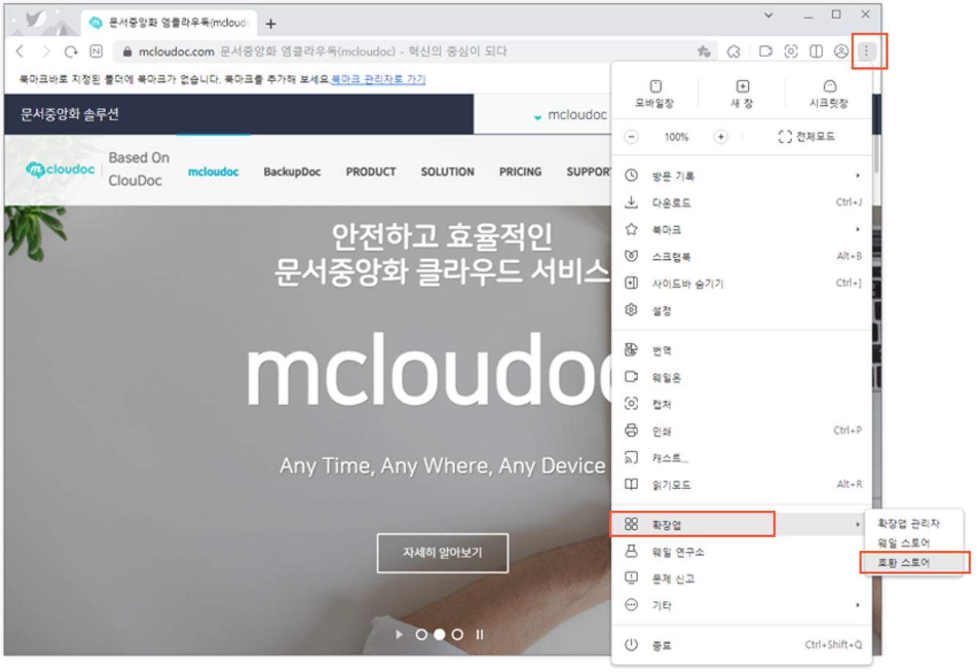Add bookmark with the star icon in address bar
977x672 pixels.
[x=704, y=51]
